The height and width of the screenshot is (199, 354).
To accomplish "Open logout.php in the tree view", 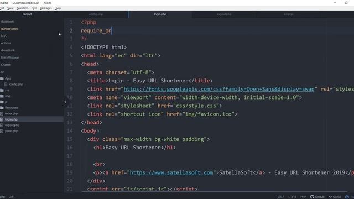I will (12, 125).
